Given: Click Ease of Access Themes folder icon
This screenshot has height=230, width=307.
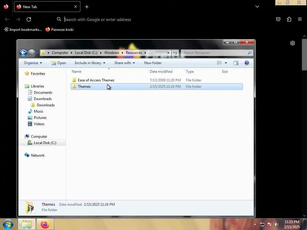Looking at the screenshot, I should point(74,80).
